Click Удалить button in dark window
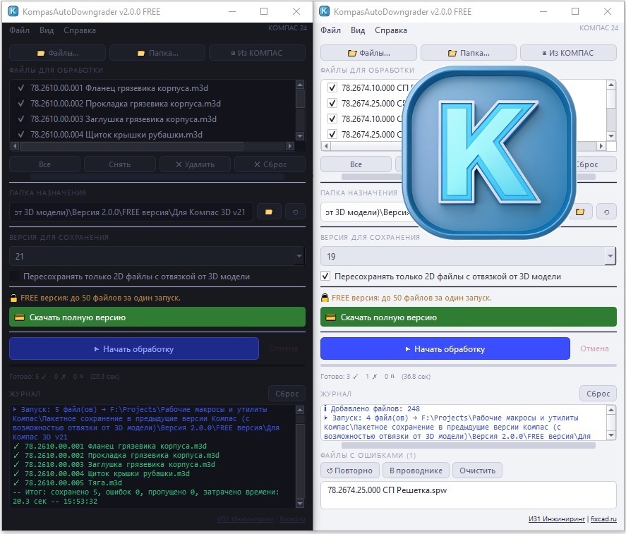 195,164
